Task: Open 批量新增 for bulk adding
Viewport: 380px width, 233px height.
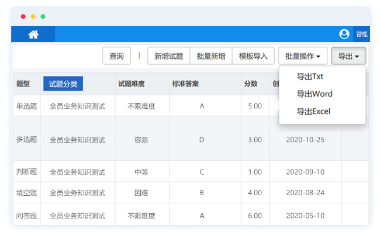Action: 211,57
